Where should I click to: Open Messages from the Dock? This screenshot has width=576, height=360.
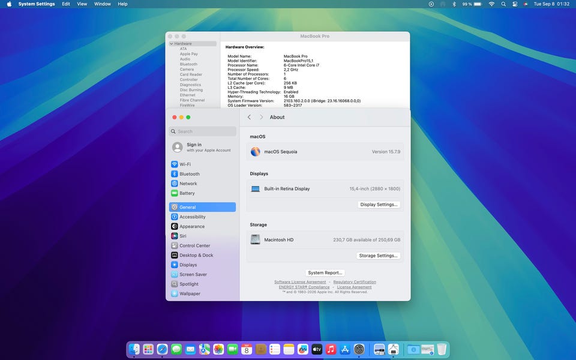tap(176, 349)
